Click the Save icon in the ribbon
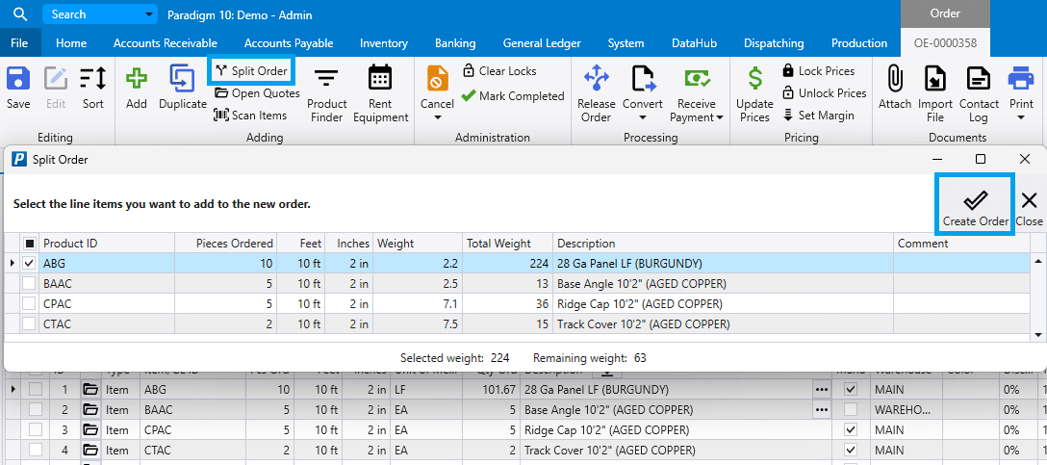Viewport: 1047px width, 465px height. [x=18, y=79]
